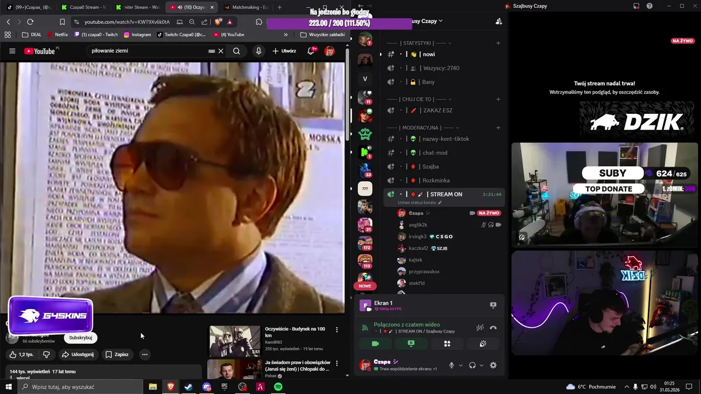701x394 pixels.
Task: Open a new browser tab
Action: (280, 7)
